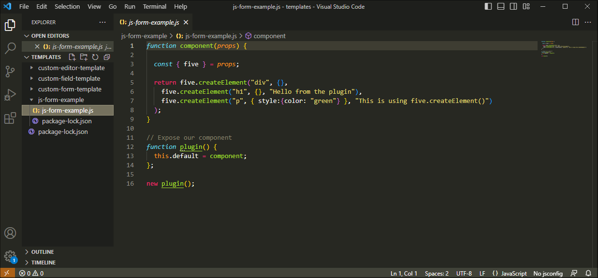Image resolution: width=598 pixels, height=278 pixels.
Task: Open the Edit menu
Action: [42, 7]
